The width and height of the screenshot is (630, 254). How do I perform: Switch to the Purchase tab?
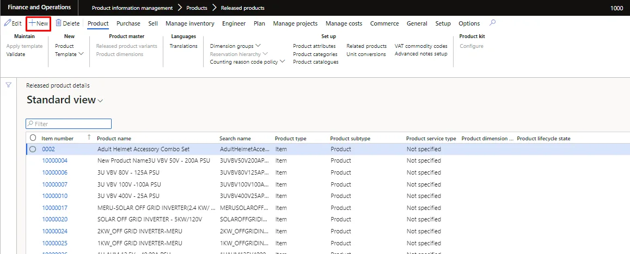click(x=129, y=23)
